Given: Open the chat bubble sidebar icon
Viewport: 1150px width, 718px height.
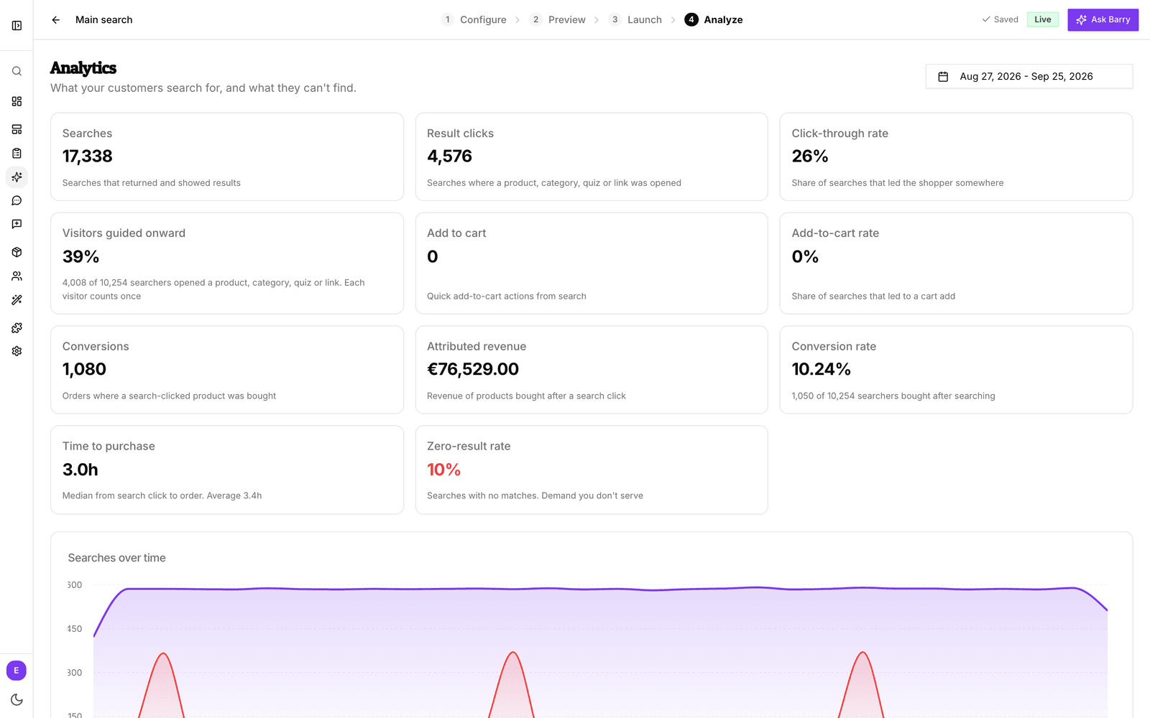Looking at the screenshot, I should coord(17,200).
